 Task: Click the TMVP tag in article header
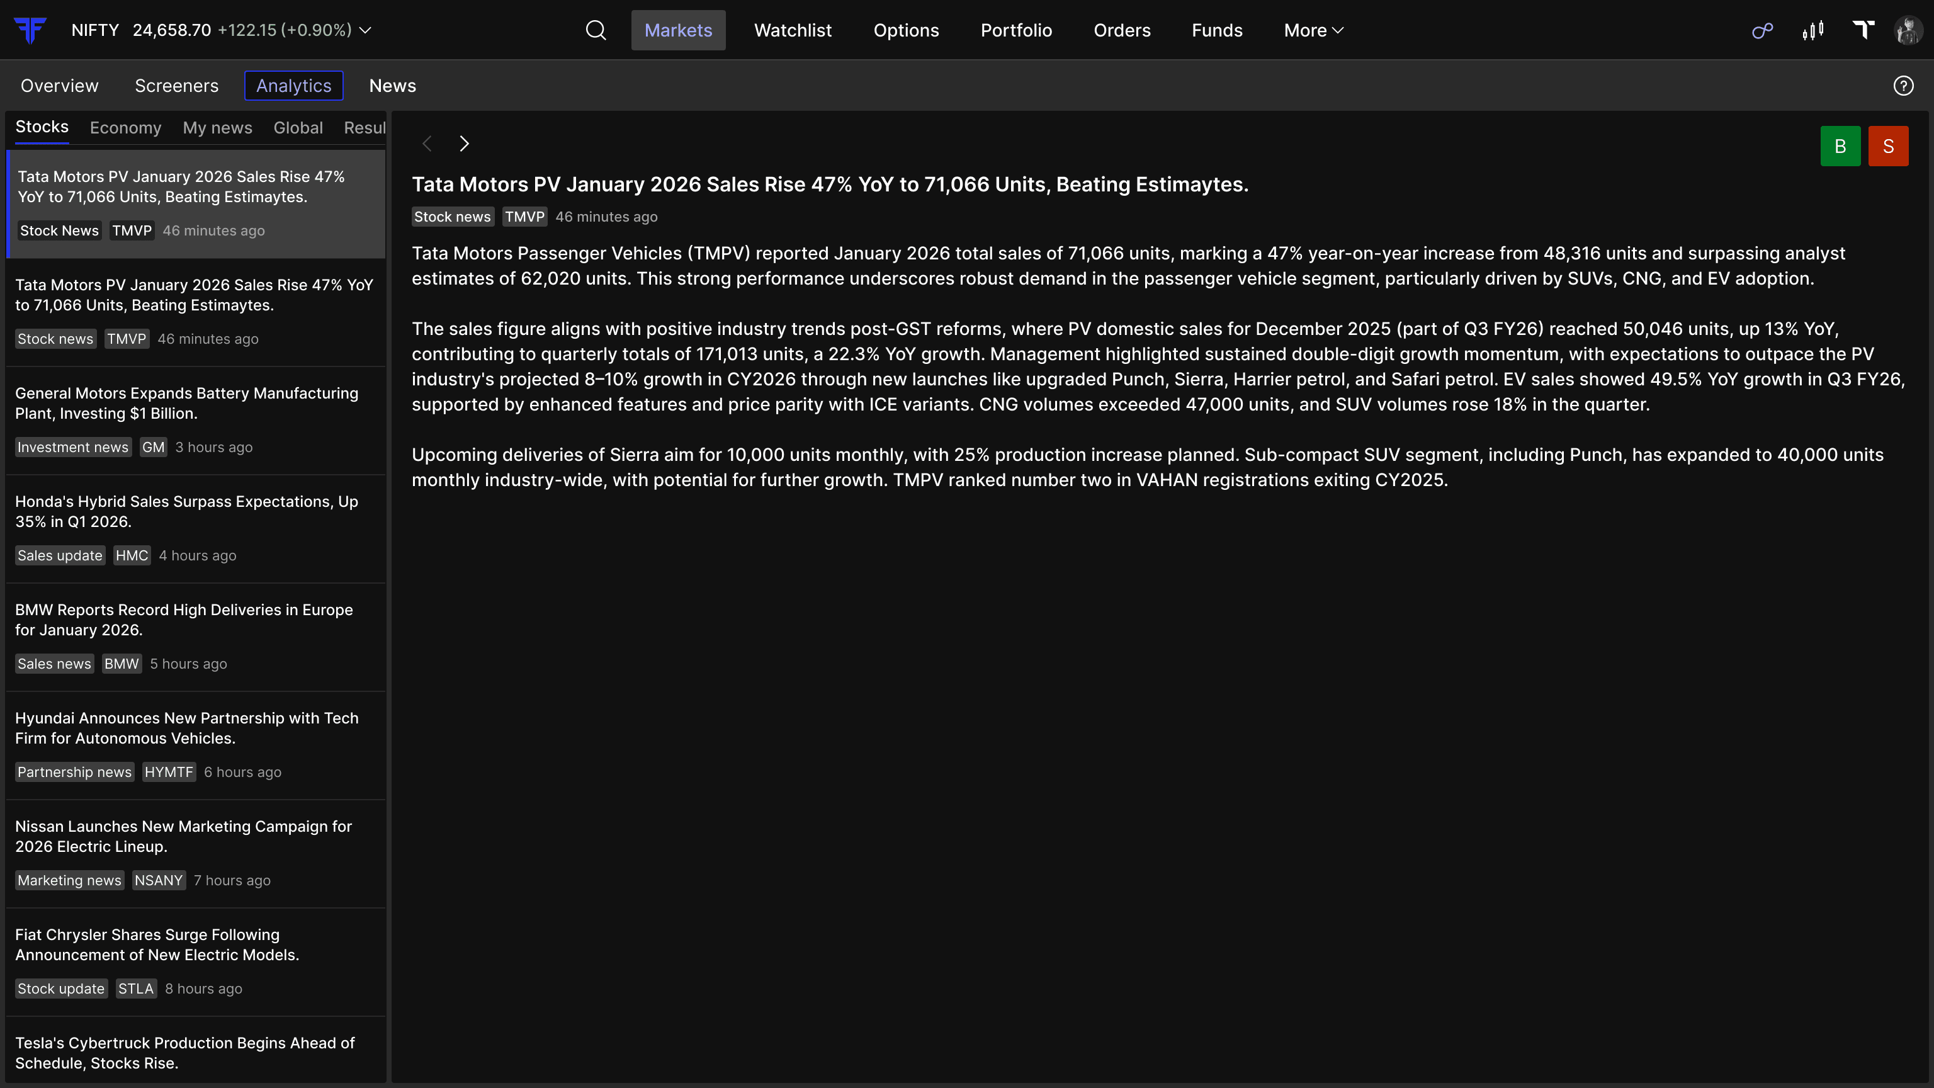click(x=524, y=216)
